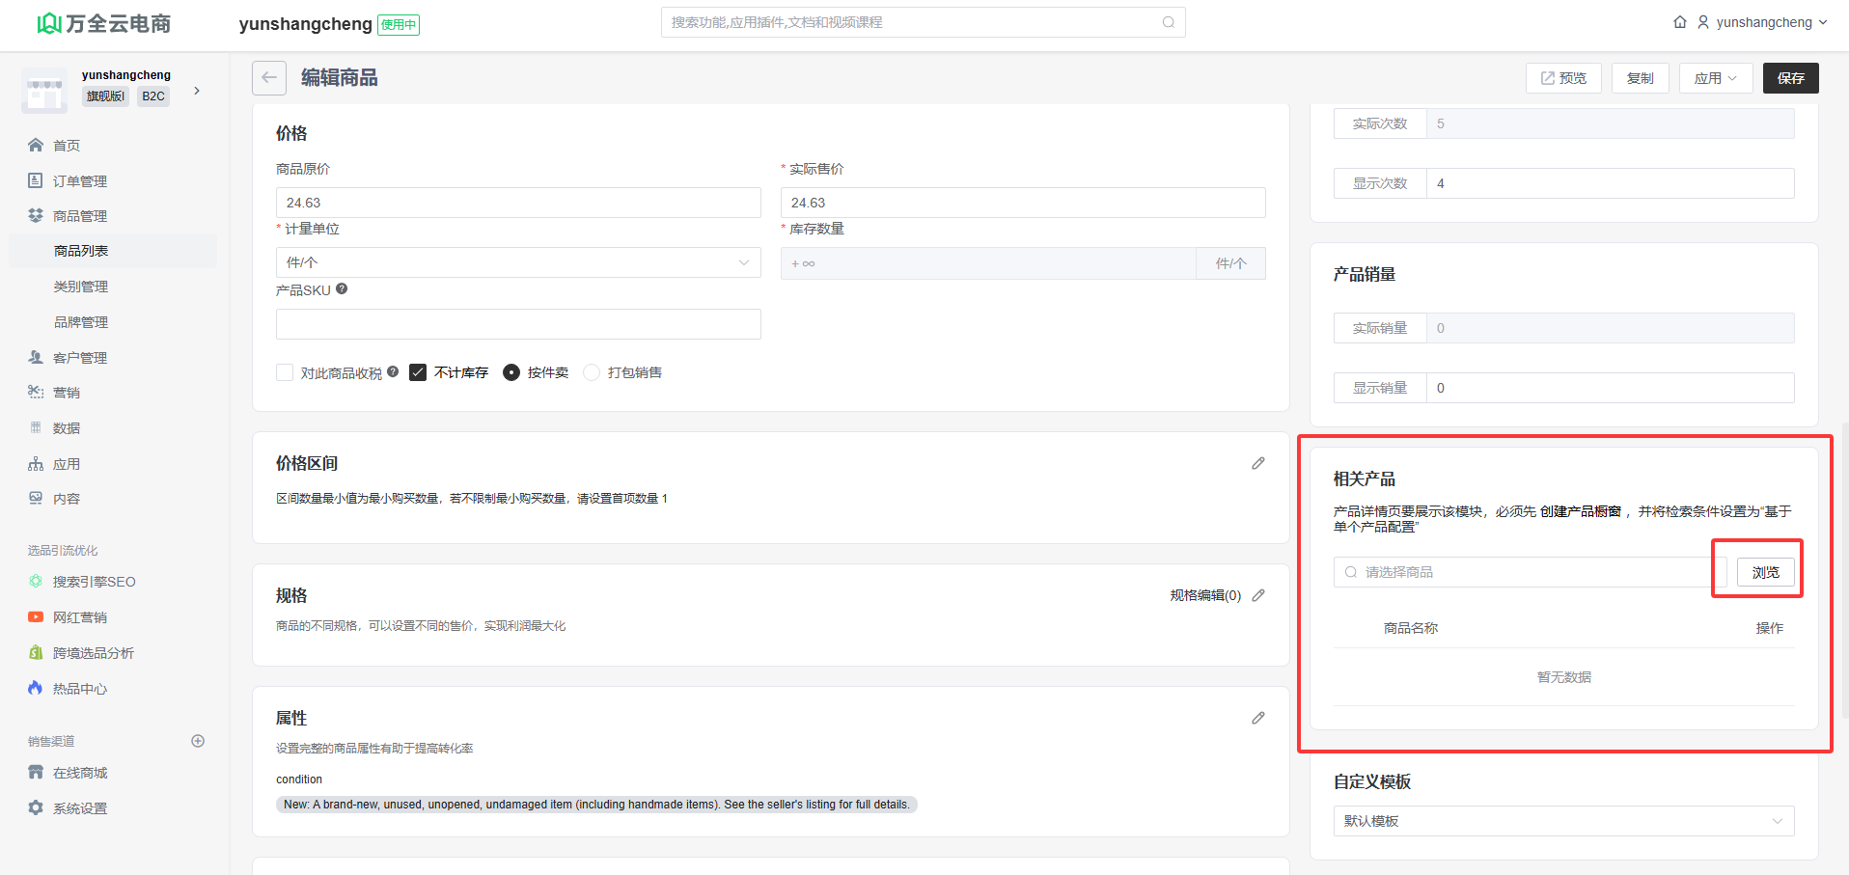Click the 保存 button
The width and height of the screenshot is (1849, 875).
(x=1790, y=78)
